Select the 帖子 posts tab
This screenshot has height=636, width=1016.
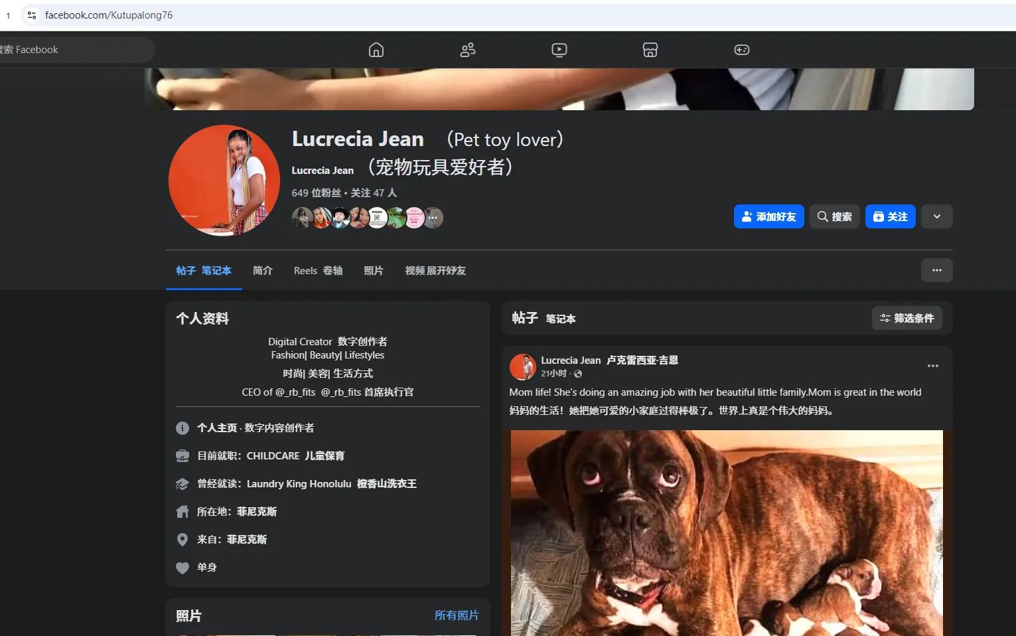pos(204,271)
